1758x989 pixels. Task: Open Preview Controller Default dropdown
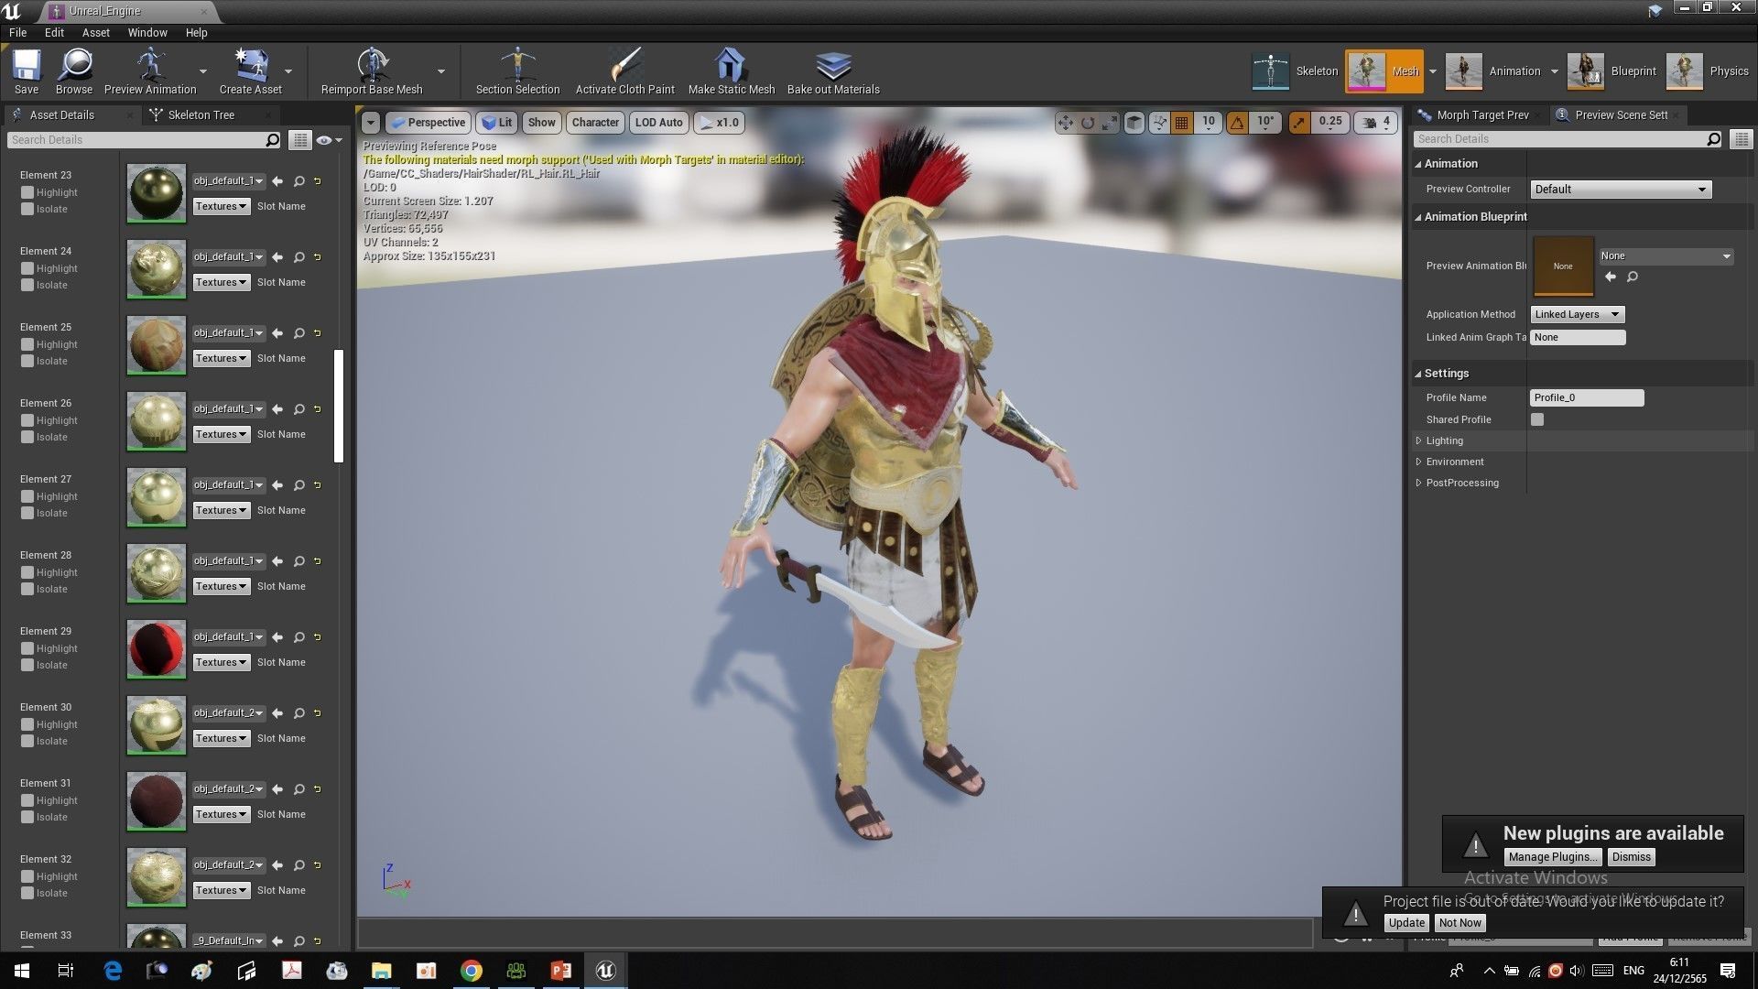click(x=1621, y=190)
